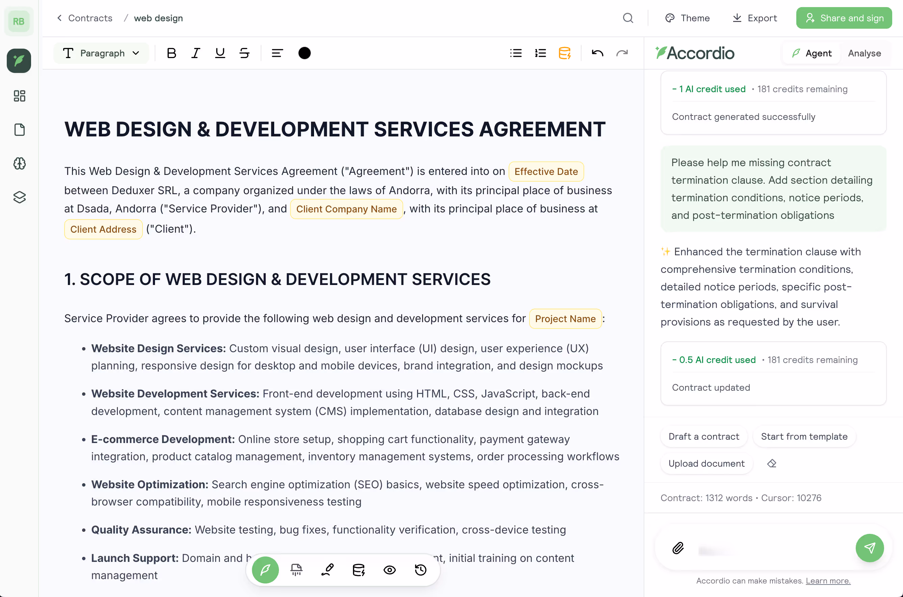Open version history clock icon

[x=420, y=570]
